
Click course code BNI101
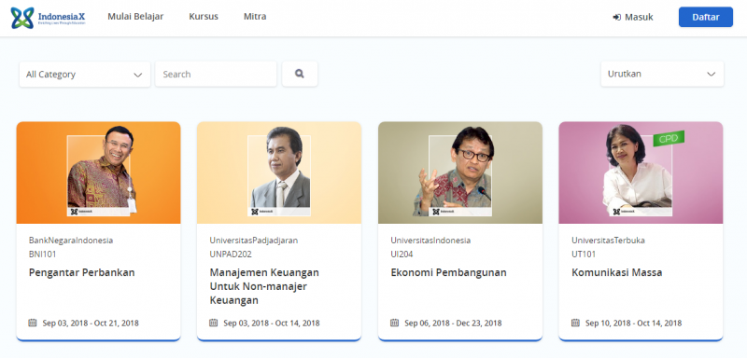(42, 255)
